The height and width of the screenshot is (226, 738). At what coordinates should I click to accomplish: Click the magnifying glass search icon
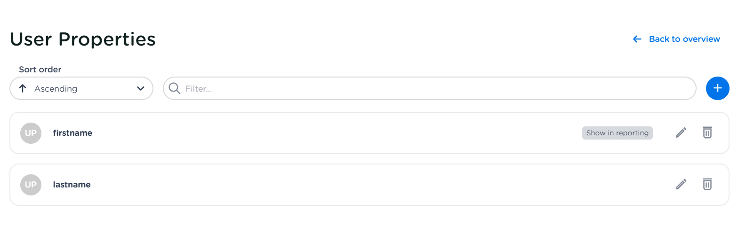pos(175,88)
